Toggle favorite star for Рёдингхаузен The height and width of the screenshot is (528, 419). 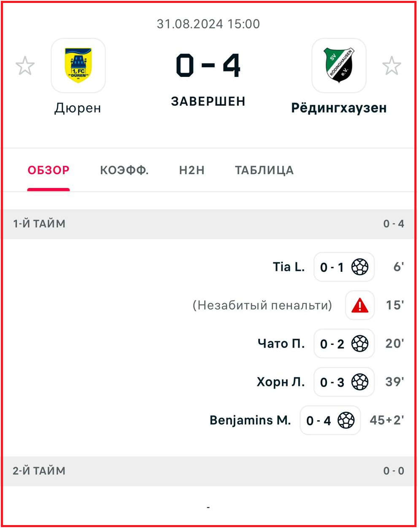click(392, 66)
